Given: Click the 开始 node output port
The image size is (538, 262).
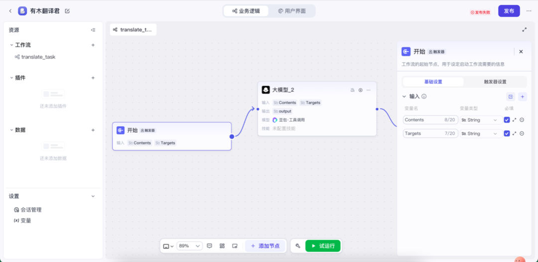Looking at the screenshot, I should [x=232, y=136].
